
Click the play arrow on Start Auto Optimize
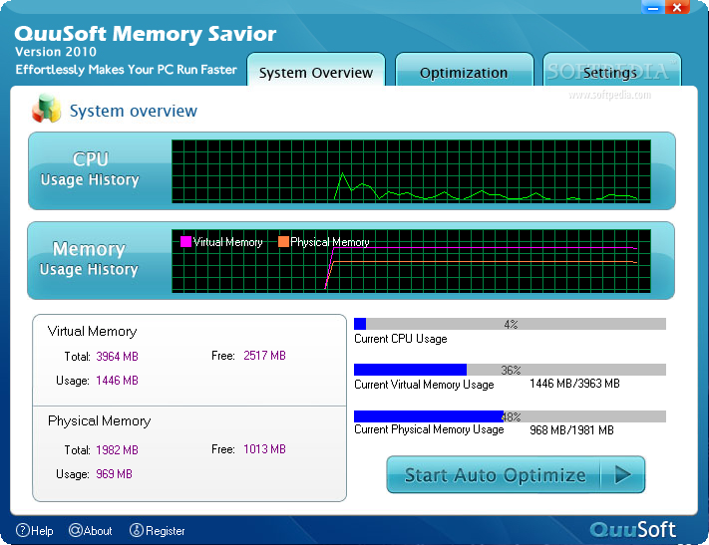(623, 474)
